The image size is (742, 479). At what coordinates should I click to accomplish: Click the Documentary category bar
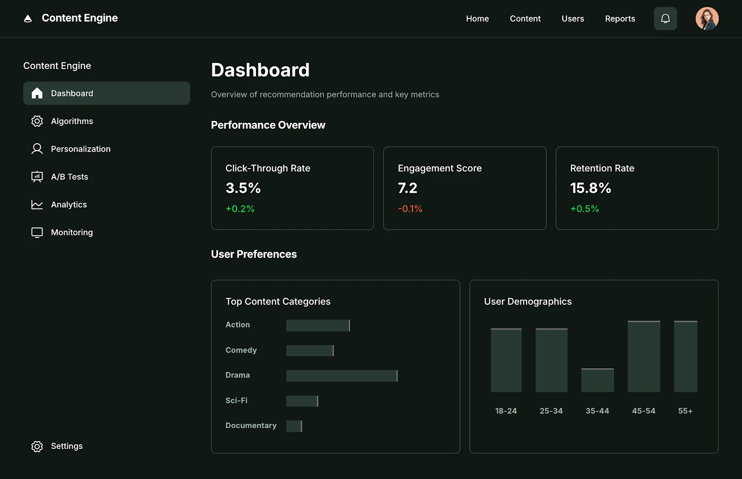pyautogui.click(x=294, y=425)
